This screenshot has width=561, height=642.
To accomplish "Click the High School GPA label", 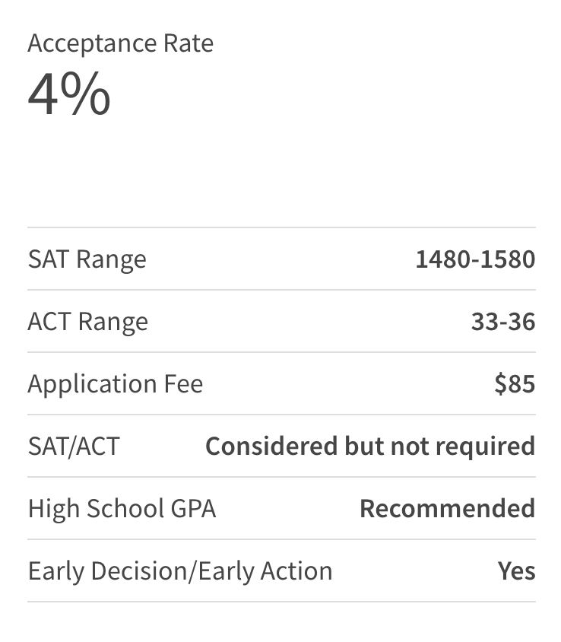I will (122, 508).
